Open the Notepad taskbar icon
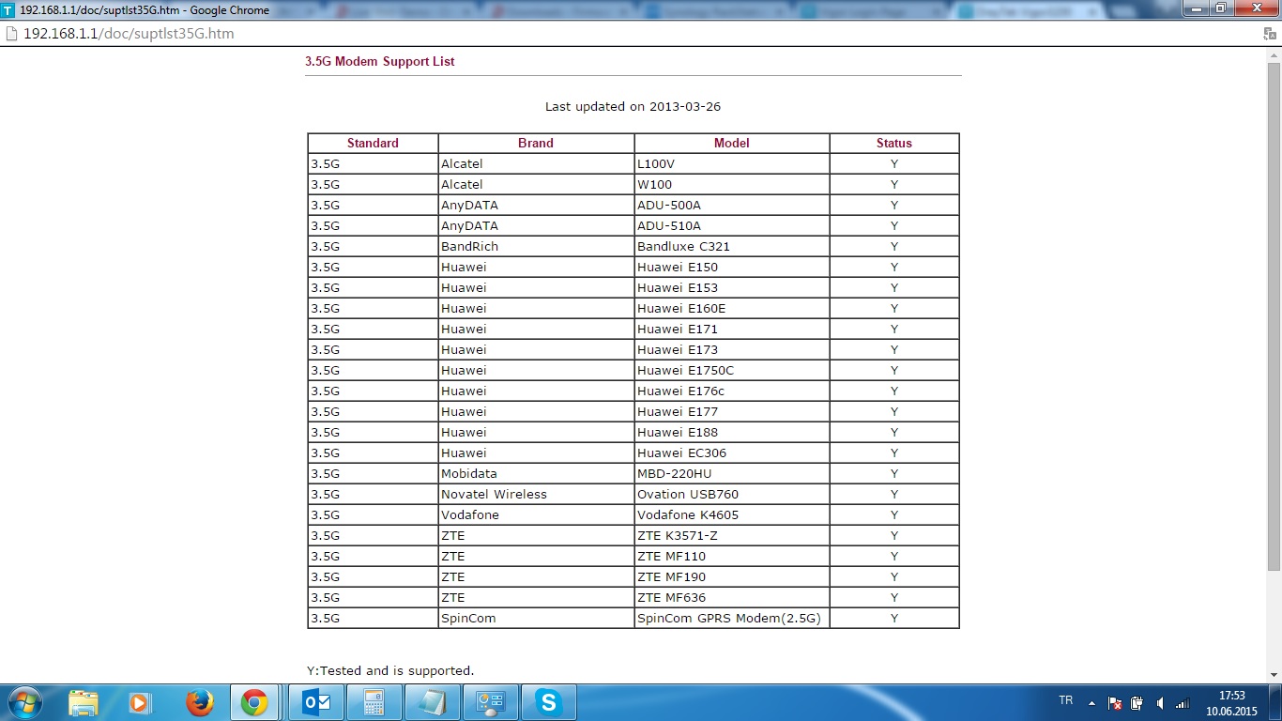This screenshot has width=1282, height=721. [433, 702]
